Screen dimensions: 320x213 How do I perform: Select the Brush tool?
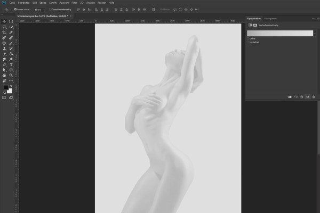(x=11, y=43)
